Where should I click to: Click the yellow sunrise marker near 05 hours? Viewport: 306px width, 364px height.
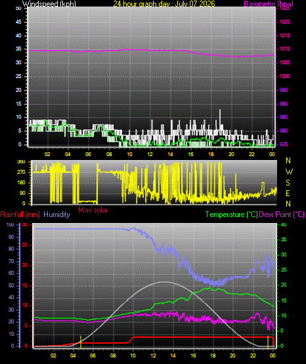(x=81, y=342)
